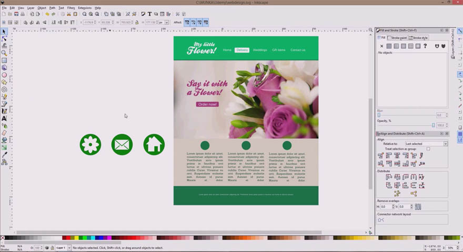Select the Zoom tool in toolbox
The image size is (463, 252).
[x=4, y=53]
